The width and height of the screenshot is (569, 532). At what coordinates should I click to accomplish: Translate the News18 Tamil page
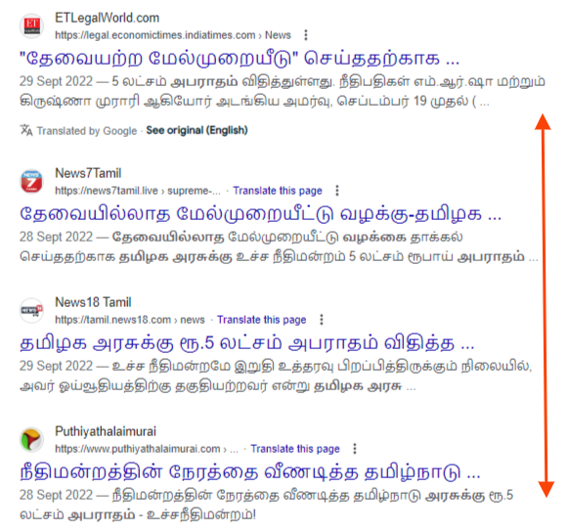(x=262, y=320)
